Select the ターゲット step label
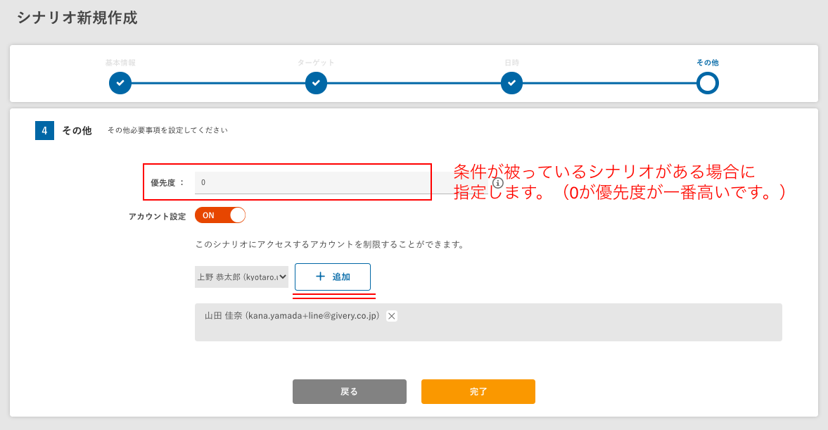The width and height of the screenshot is (828, 430). 316,63
